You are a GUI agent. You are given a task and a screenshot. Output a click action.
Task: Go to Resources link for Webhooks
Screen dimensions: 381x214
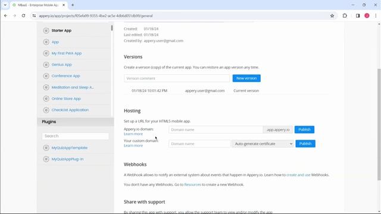coord(192,184)
